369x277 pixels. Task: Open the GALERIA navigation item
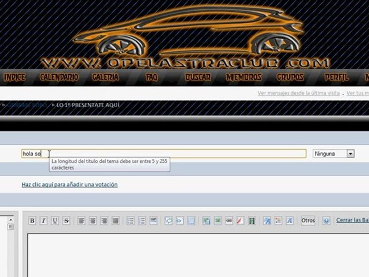pyautogui.click(x=105, y=77)
